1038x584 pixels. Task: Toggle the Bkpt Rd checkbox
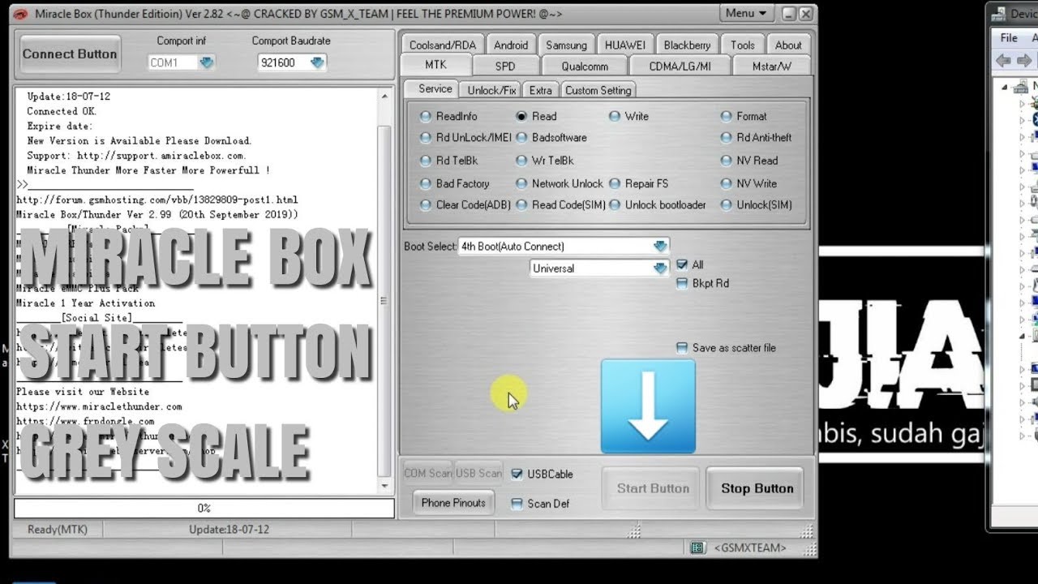tap(682, 284)
